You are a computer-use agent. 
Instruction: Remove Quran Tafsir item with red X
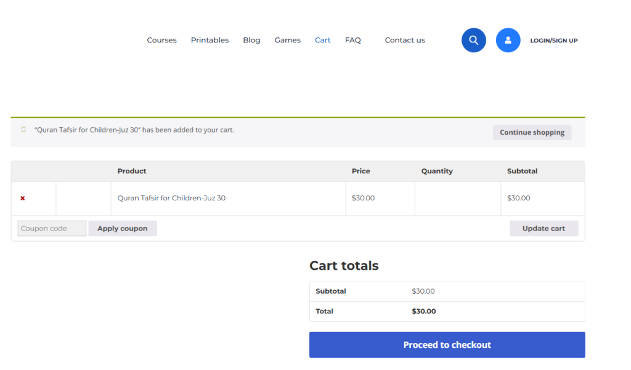pos(23,199)
